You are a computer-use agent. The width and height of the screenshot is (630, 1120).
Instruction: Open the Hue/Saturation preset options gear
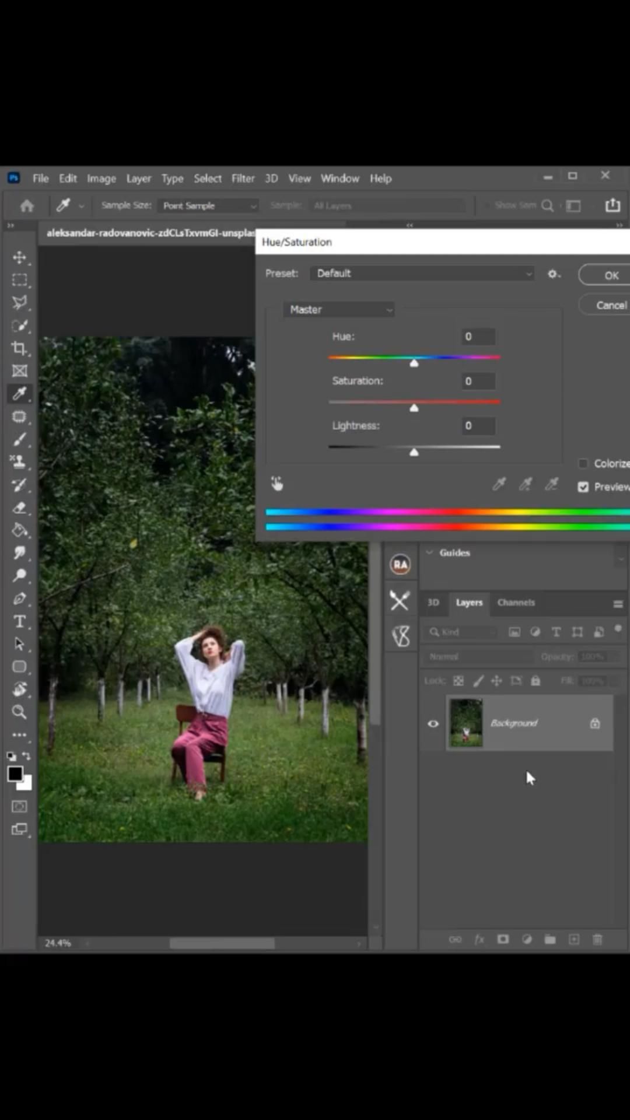pos(554,274)
